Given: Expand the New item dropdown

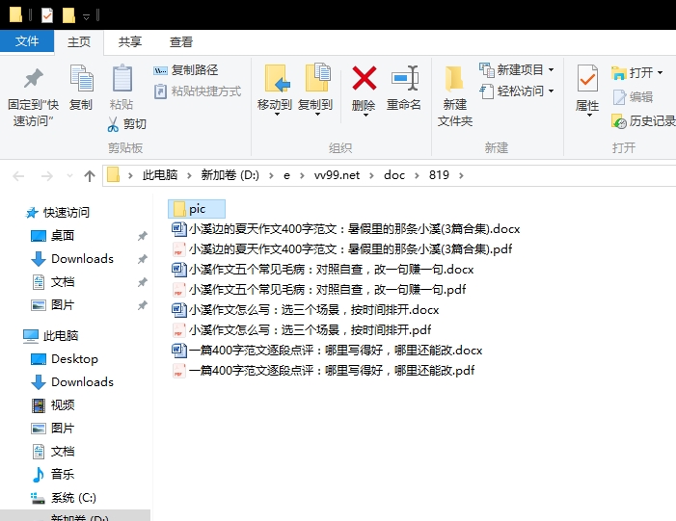Looking at the screenshot, I should pyautogui.click(x=551, y=69).
